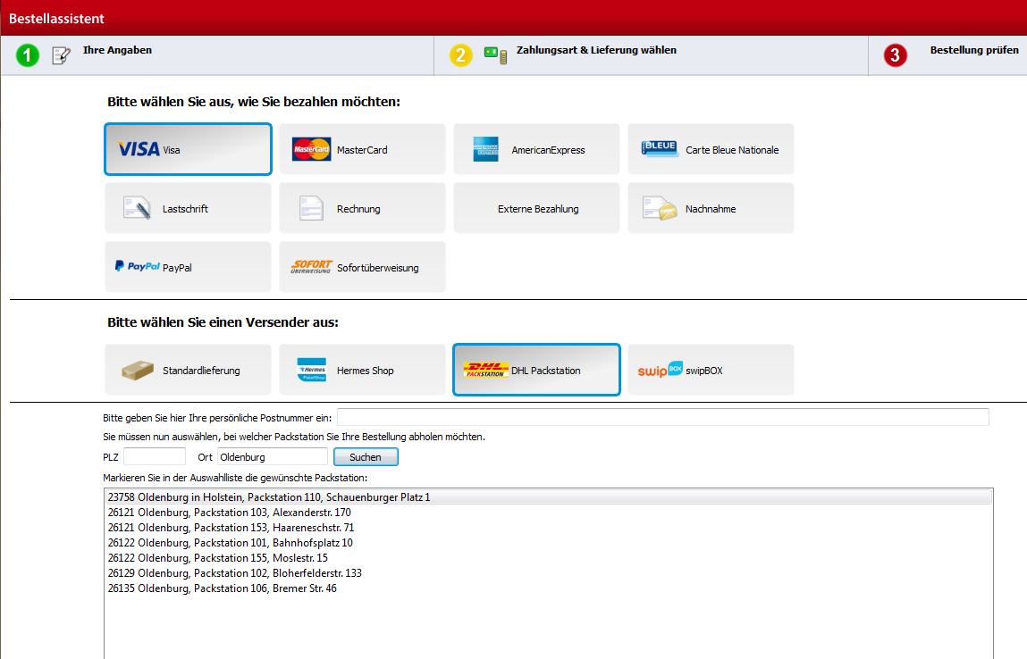Select Rechnung as payment
The width and height of the screenshot is (1027, 659).
[x=362, y=208]
